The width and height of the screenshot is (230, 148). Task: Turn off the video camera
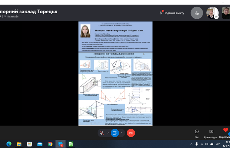(115, 133)
